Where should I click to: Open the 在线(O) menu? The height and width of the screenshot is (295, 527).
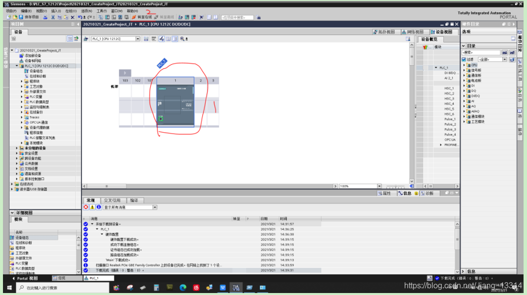(x=71, y=11)
